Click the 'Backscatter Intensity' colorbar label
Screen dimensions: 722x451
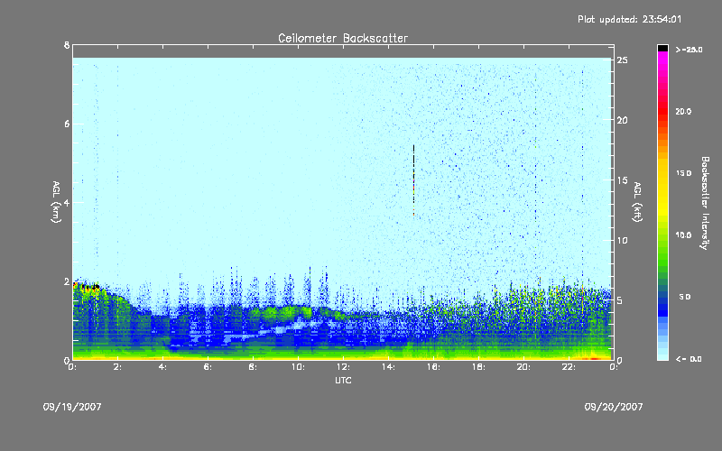click(705, 203)
